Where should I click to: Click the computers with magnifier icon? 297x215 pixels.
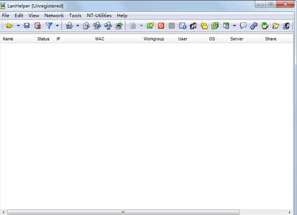tap(97, 26)
